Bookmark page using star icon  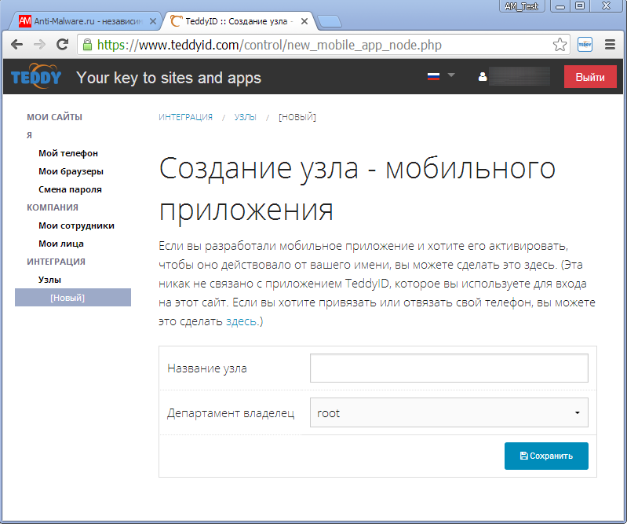coord(560,45)
